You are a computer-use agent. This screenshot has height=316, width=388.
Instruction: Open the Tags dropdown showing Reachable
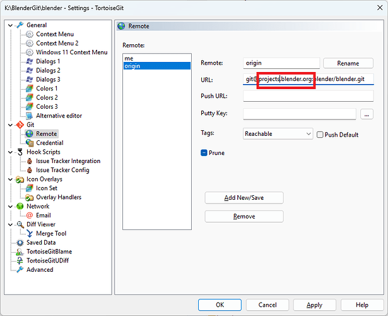(x=278, y=134)
